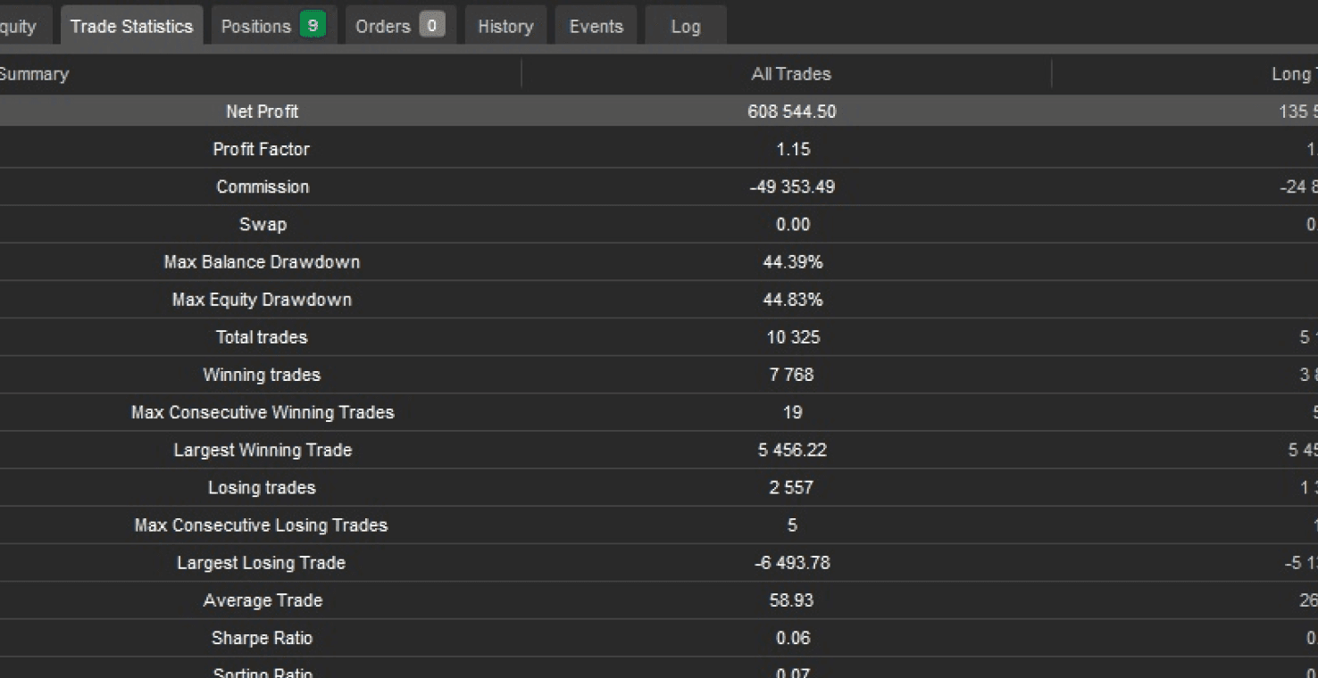Select the Max Consecutive Losing Trades row
The image size is (1318, 678).
659,525
